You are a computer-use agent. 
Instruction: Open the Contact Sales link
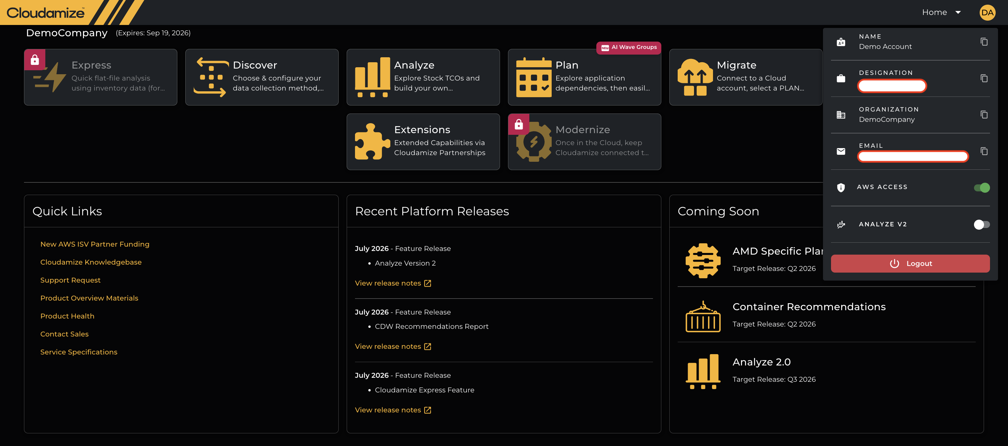point(65,334)
